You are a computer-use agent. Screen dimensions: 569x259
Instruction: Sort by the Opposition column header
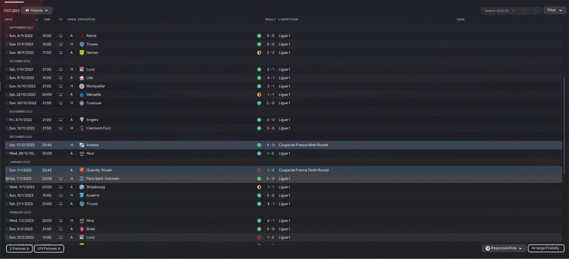coord(86,20)
